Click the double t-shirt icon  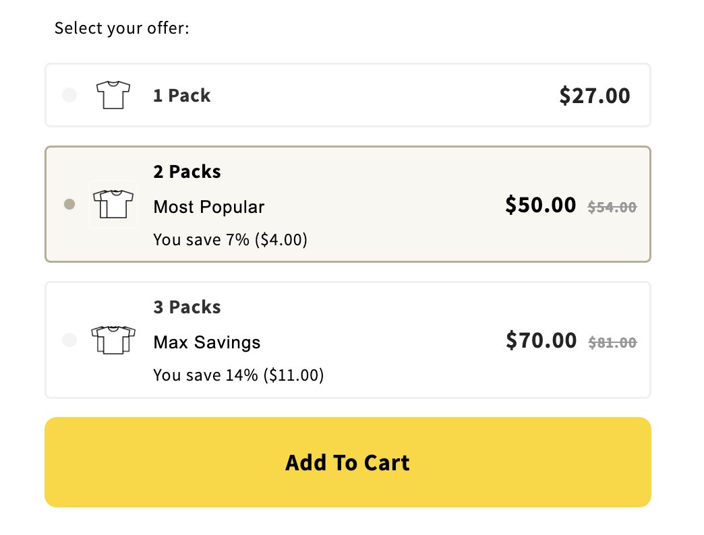pyautogui.click(x=113, y=203)
